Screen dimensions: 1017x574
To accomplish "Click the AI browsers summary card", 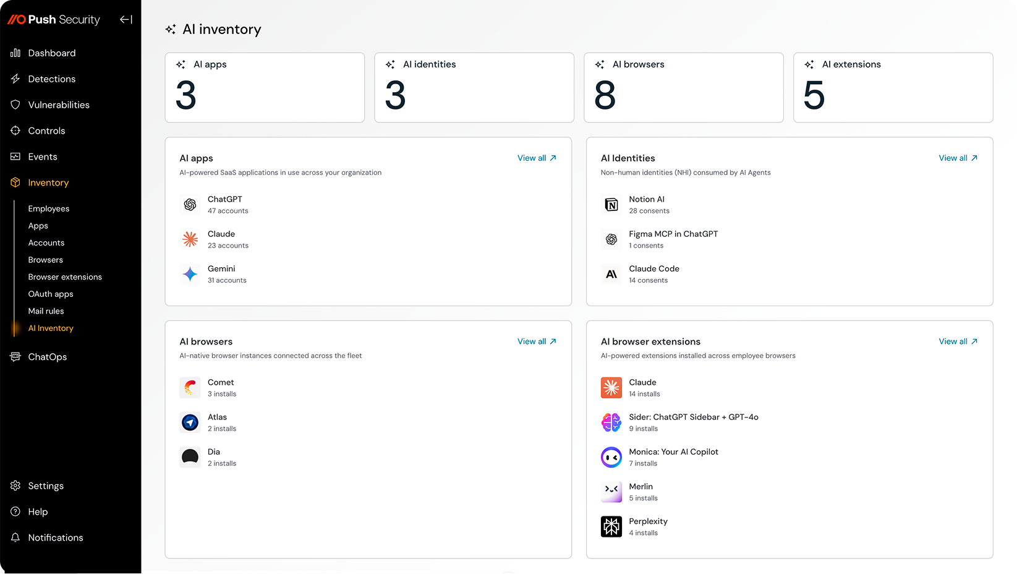I will point(683,88).
